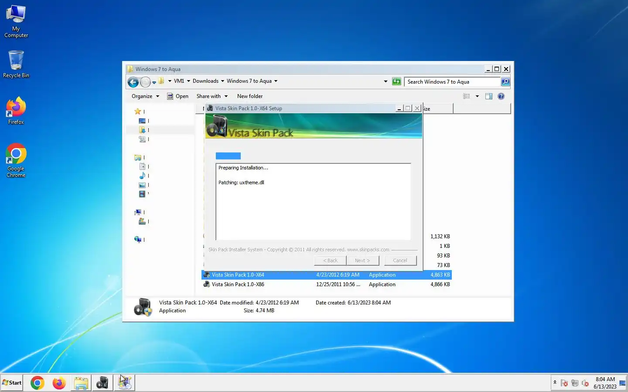Click the Patching: uxtheme.dll log line
The image size is (628, 392).
click(x=241, y=182)
